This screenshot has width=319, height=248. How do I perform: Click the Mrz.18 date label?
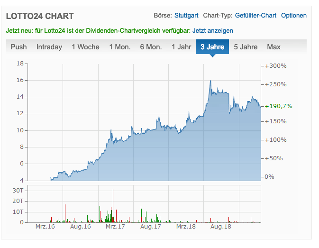pyautogui.click(x=186, y=227)
